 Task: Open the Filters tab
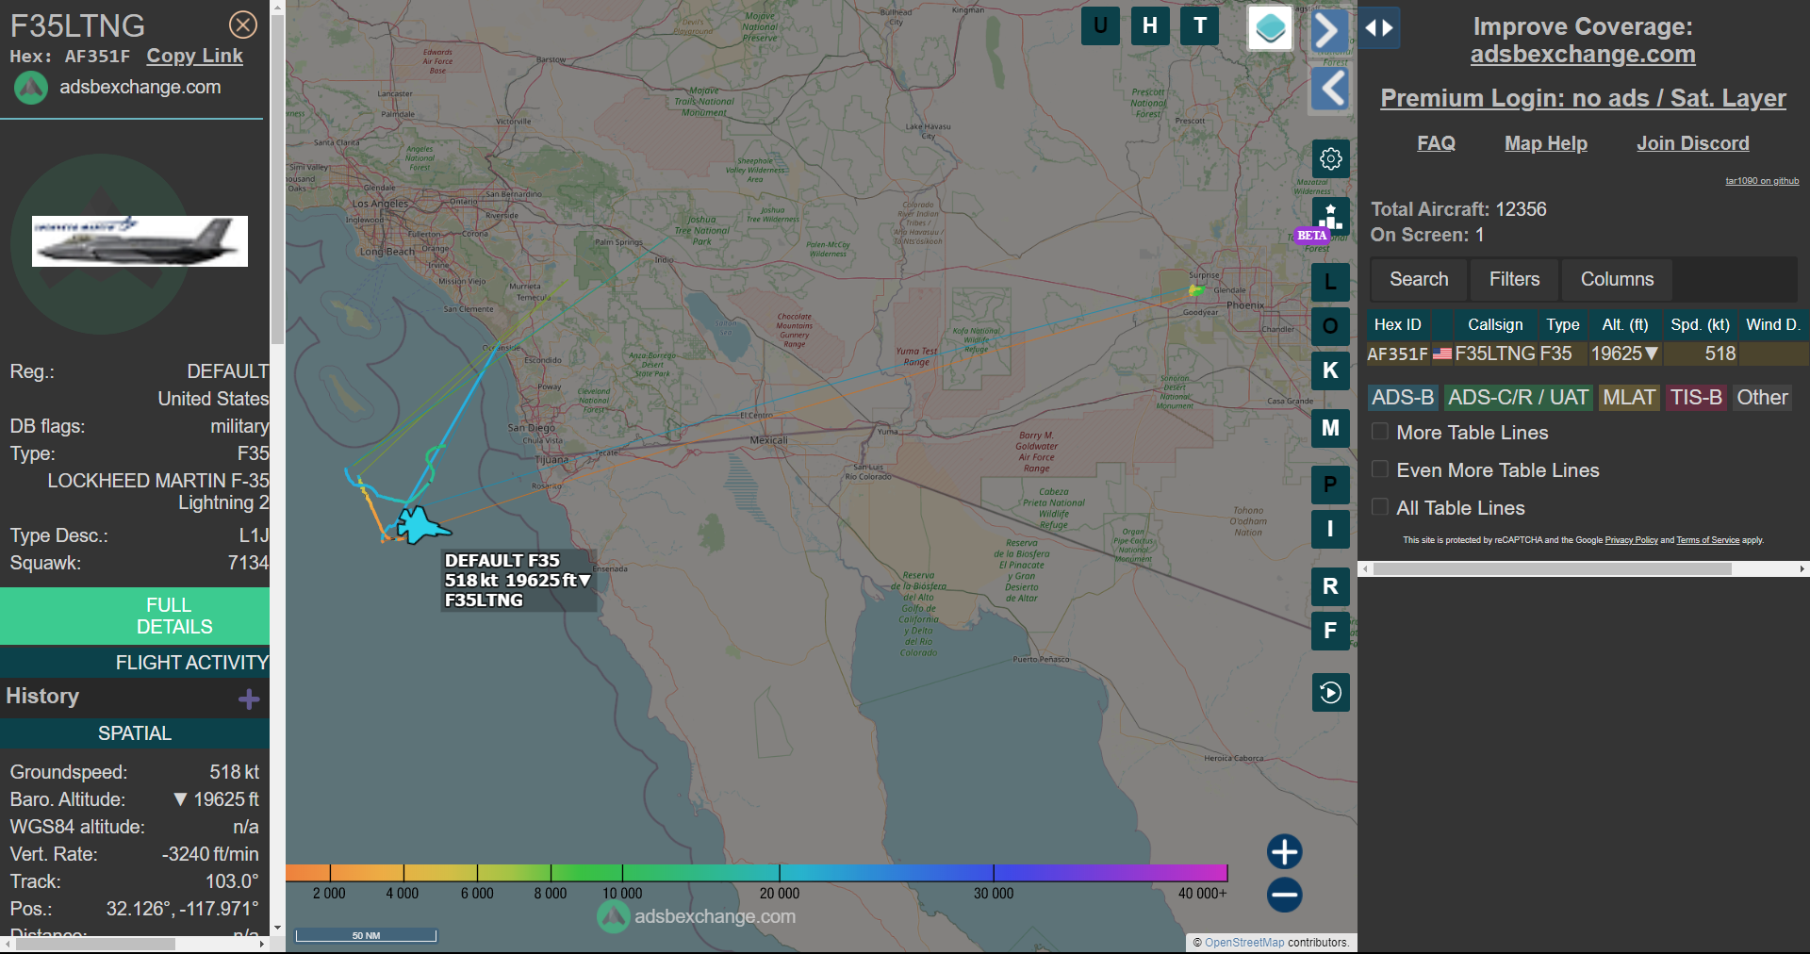[x=1514, y=279]
